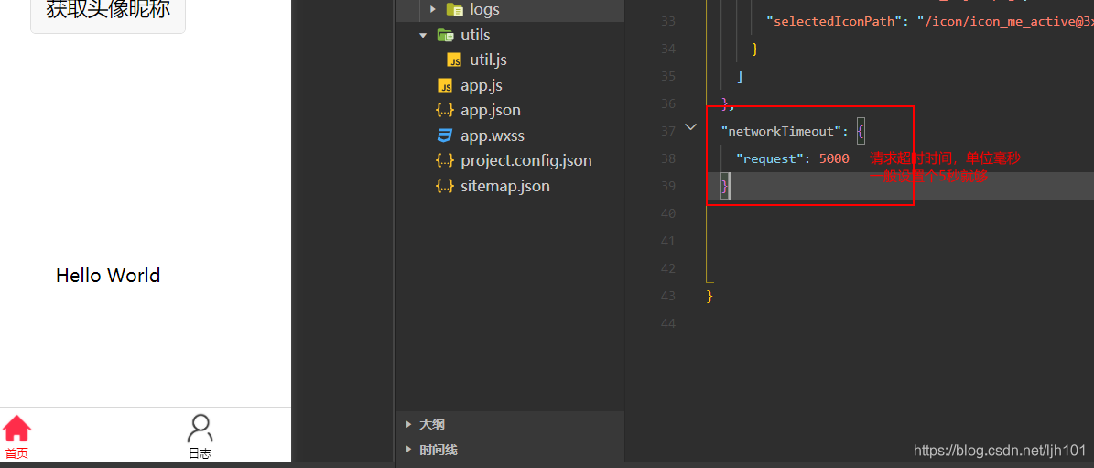Click the Hello World text in simulator
The width and height of the screenshot is (1094, 468).
[x=108, y=276]
